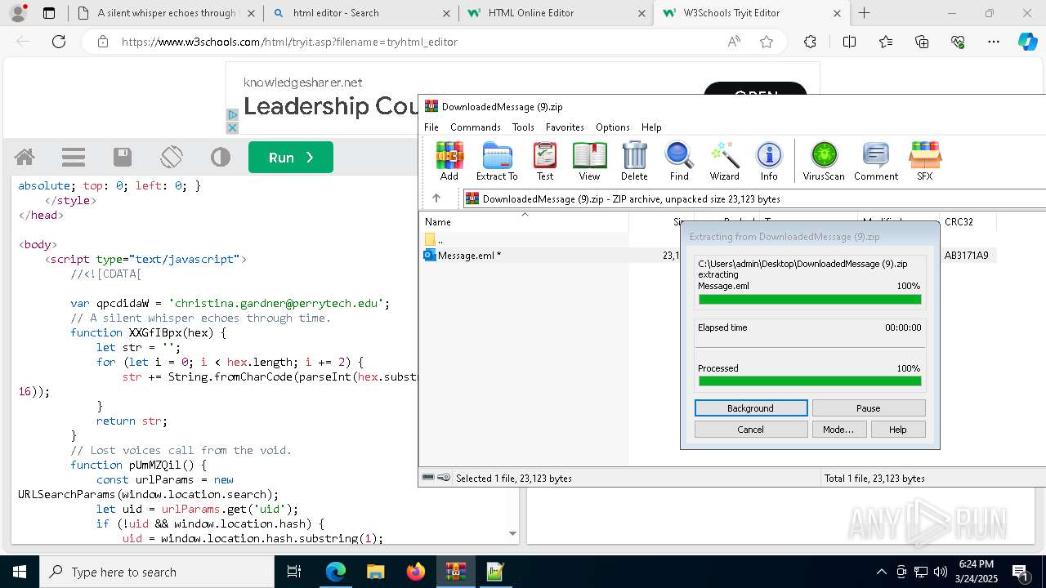Open browser tab actions menu
1046x588 pixels.
[49, 13]
